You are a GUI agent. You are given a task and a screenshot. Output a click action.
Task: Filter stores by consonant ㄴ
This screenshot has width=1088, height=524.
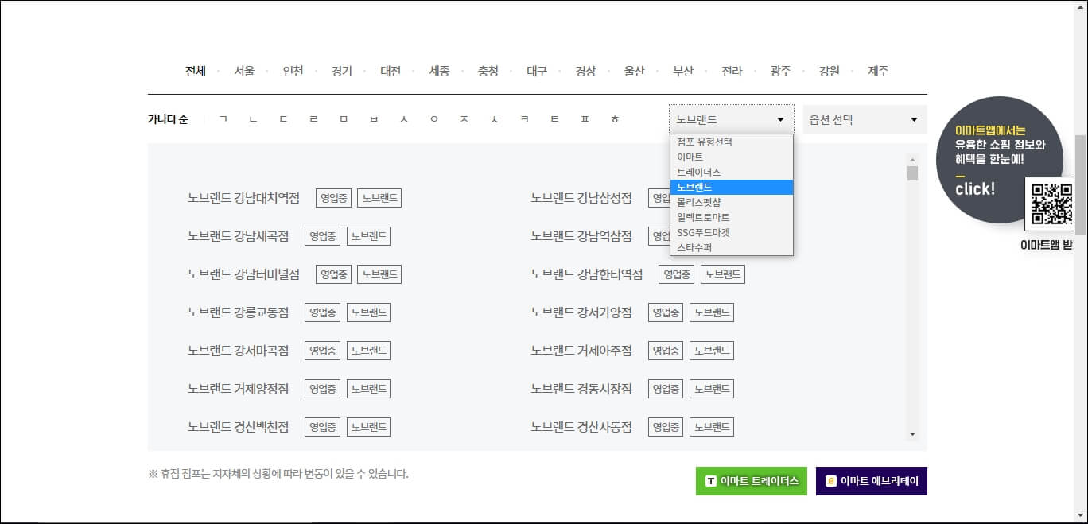click(x=253, y=119)
